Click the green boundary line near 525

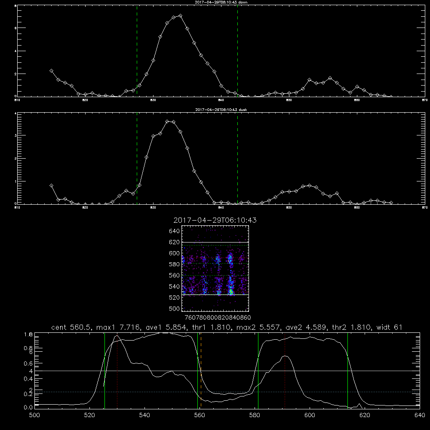pos(105,371)
